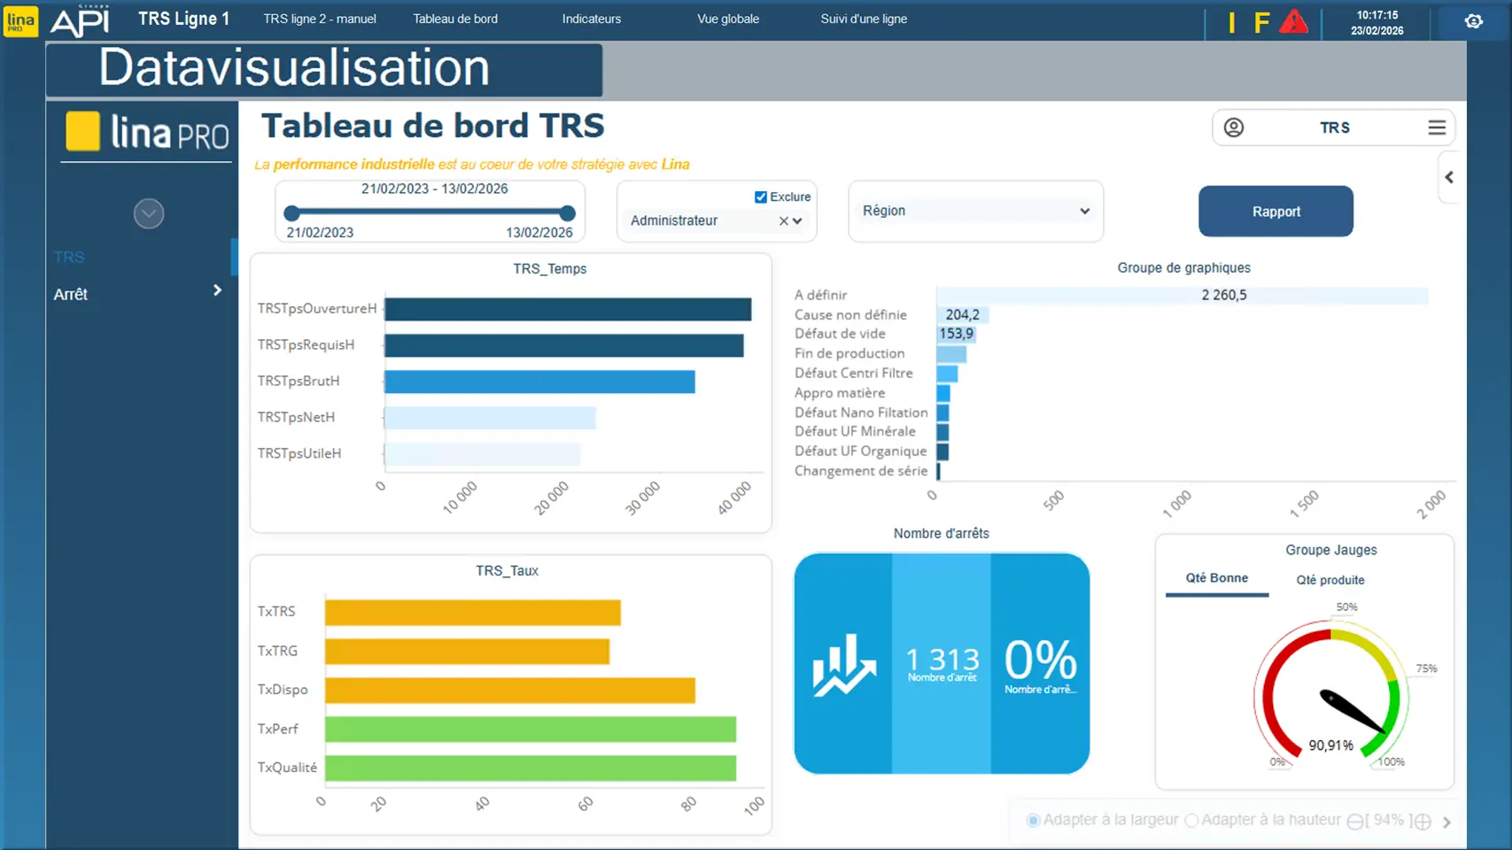This screenshot has height=850, width=1512.
Task: Open the hamburger menu beside TRS
Action: 1436,127
